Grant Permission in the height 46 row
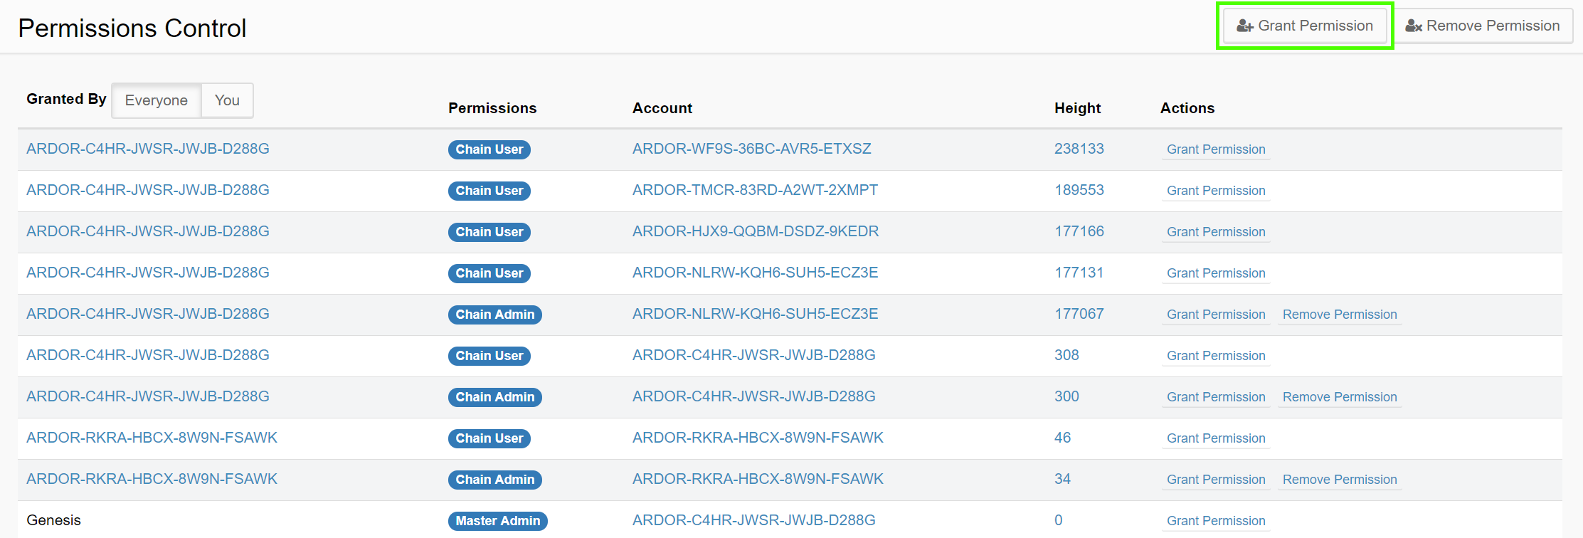 click(x=1215, y=438)
